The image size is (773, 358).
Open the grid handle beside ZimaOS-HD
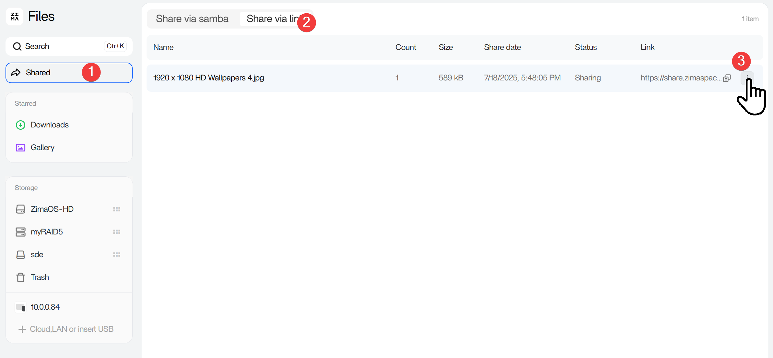tap(117, 209)
